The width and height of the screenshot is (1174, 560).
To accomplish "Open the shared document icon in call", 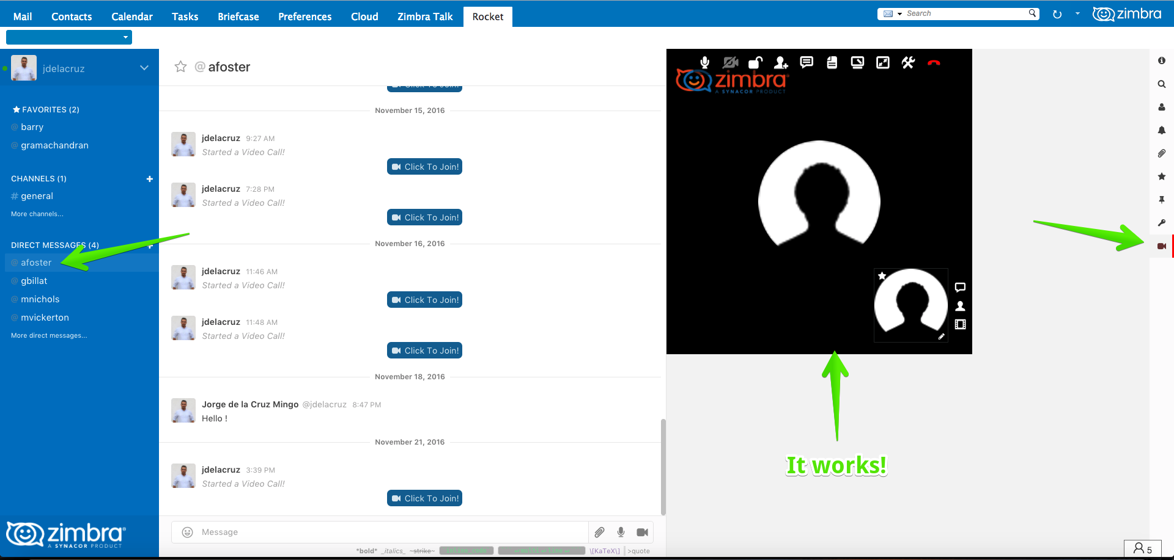I will coord(832,62).
